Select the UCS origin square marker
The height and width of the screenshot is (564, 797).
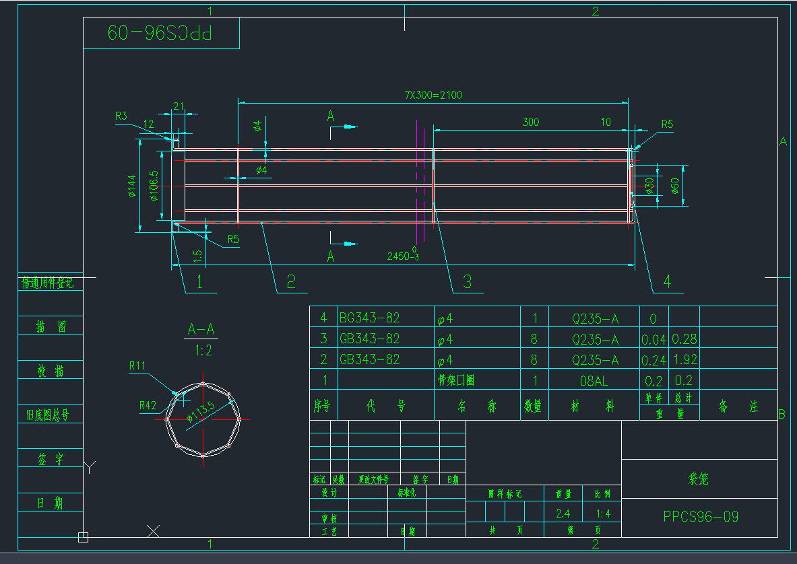coord(84,537)
